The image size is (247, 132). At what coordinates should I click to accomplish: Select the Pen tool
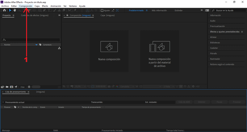pos(44,10)
